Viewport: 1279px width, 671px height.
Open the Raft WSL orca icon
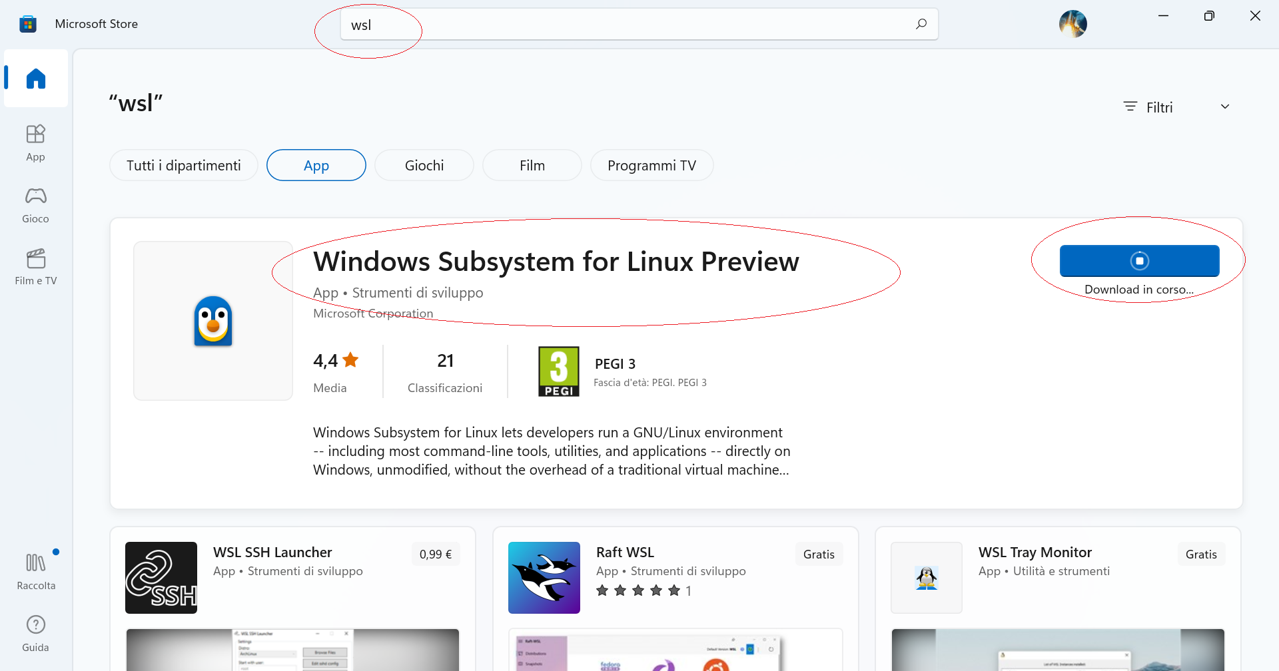click(x=544, y=578)
